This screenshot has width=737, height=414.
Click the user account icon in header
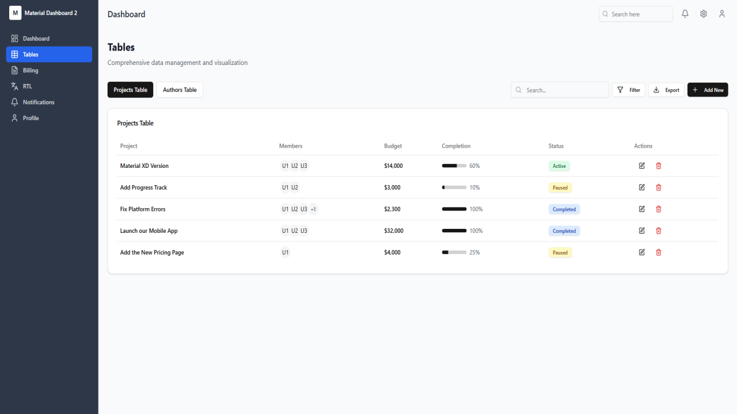pyautogui.click(x=722, y=14)
